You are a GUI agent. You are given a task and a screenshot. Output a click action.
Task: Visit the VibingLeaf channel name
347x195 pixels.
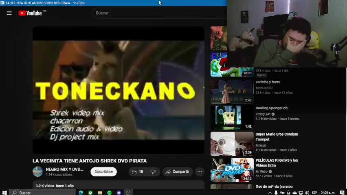[x=263, y=114]
